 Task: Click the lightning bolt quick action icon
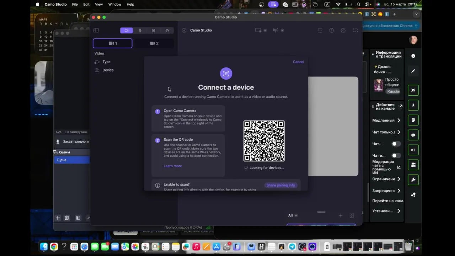pyautogui.click(x=413, y=105)
